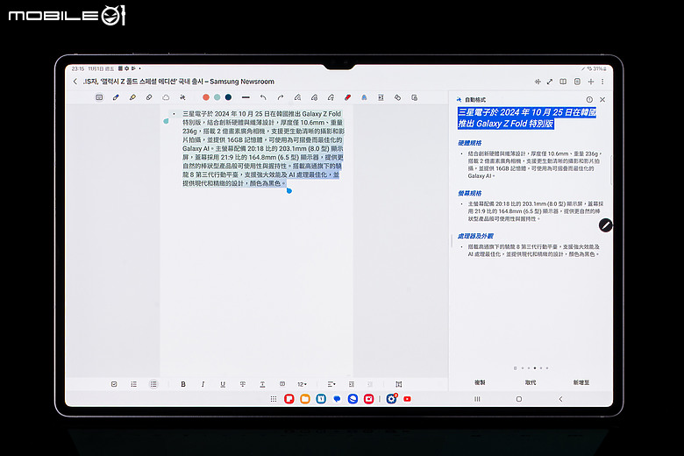Tap the 新增至 add-to button
The height and width of the screenshot is (456, 684).
(581, 382)
